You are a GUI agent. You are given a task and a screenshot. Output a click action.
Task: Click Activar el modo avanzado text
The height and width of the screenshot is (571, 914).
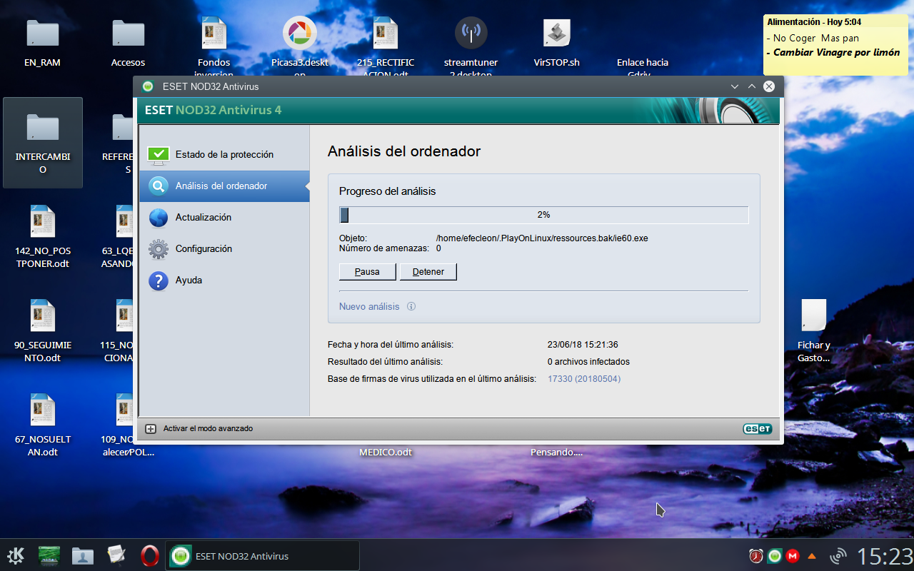tap(208, 429)
